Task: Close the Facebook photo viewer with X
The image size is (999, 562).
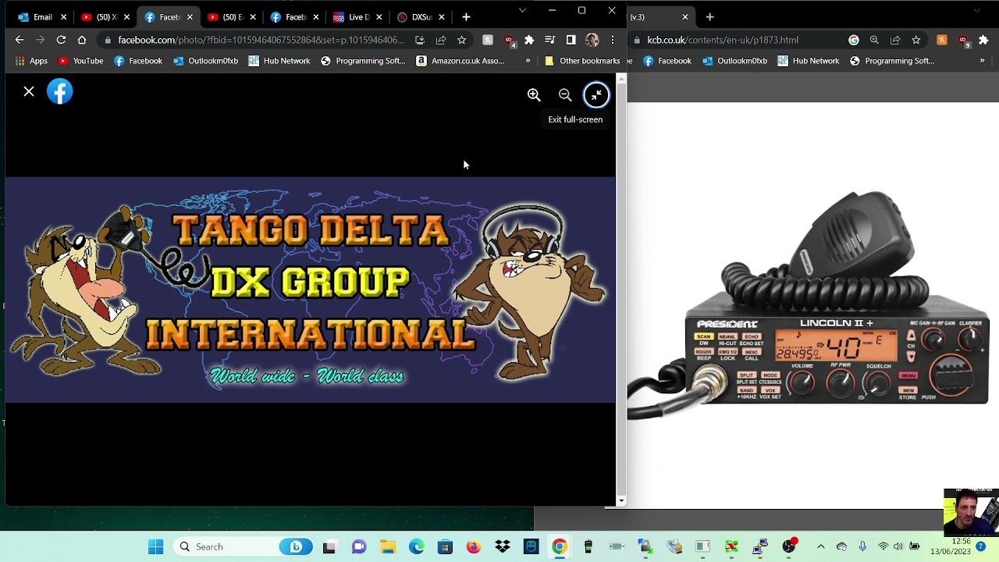Action: [x=29, y=92]
